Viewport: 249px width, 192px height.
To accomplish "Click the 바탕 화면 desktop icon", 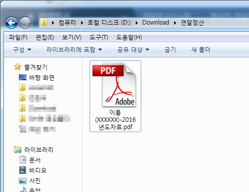I will coord(23,78).
